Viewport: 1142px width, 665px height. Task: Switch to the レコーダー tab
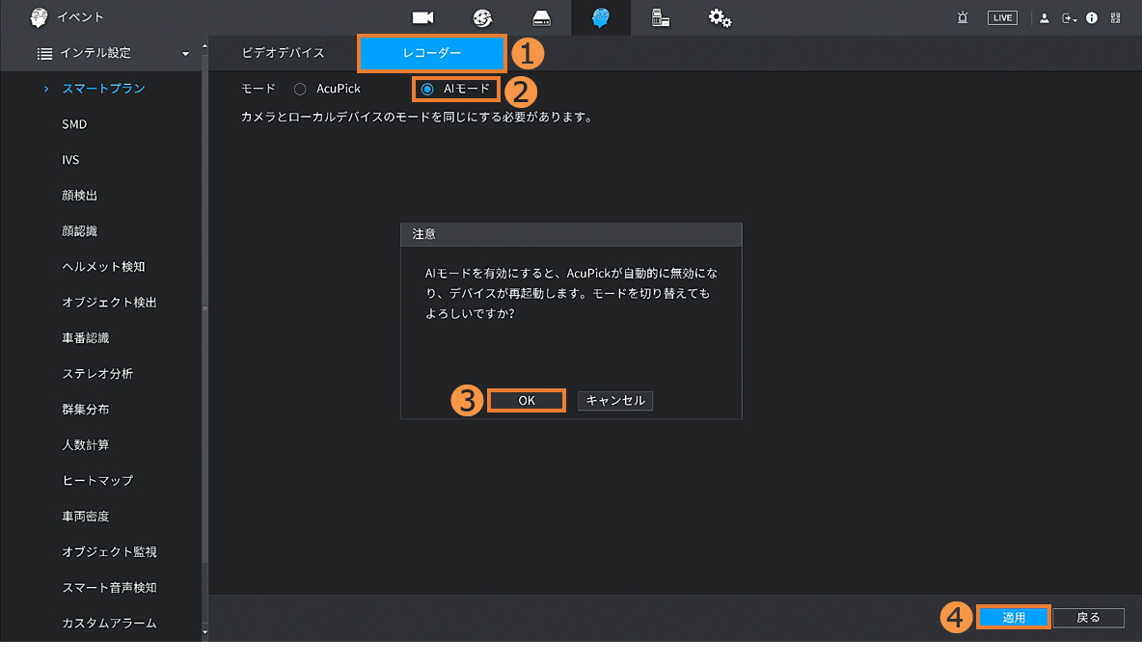tap(431, 53)
